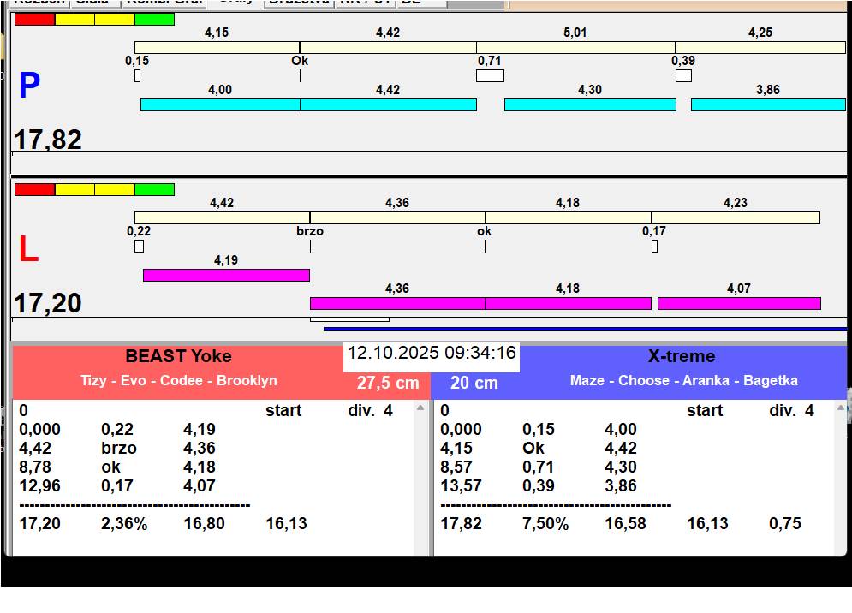Open the Družstva tab

point(298,3)
